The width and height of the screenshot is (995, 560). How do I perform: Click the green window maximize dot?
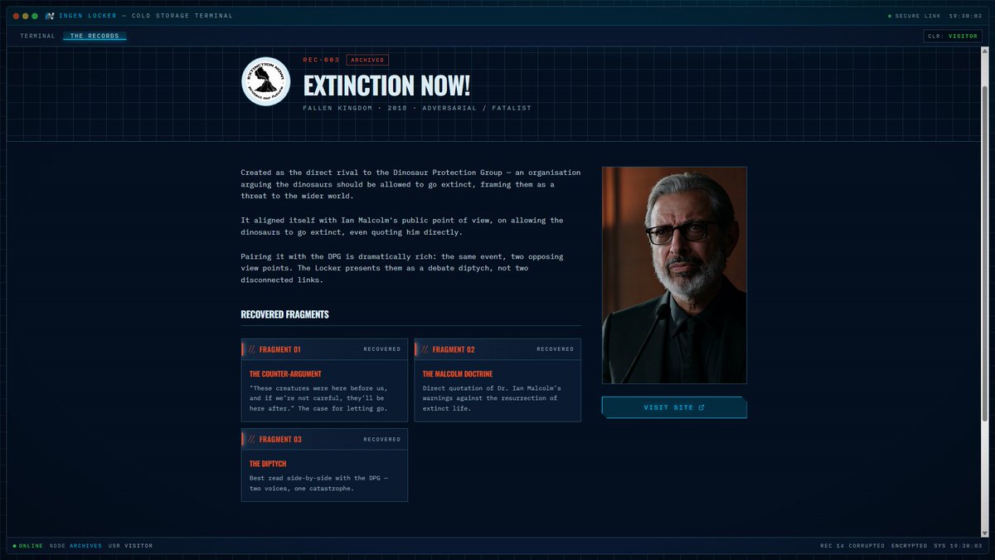35,16
